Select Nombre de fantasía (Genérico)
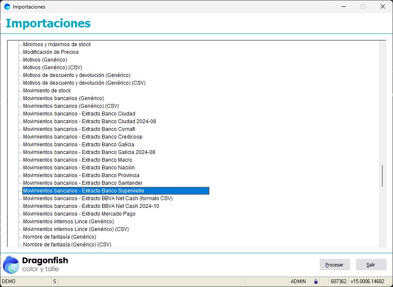The image size is (393, 287). pos(59,237)
